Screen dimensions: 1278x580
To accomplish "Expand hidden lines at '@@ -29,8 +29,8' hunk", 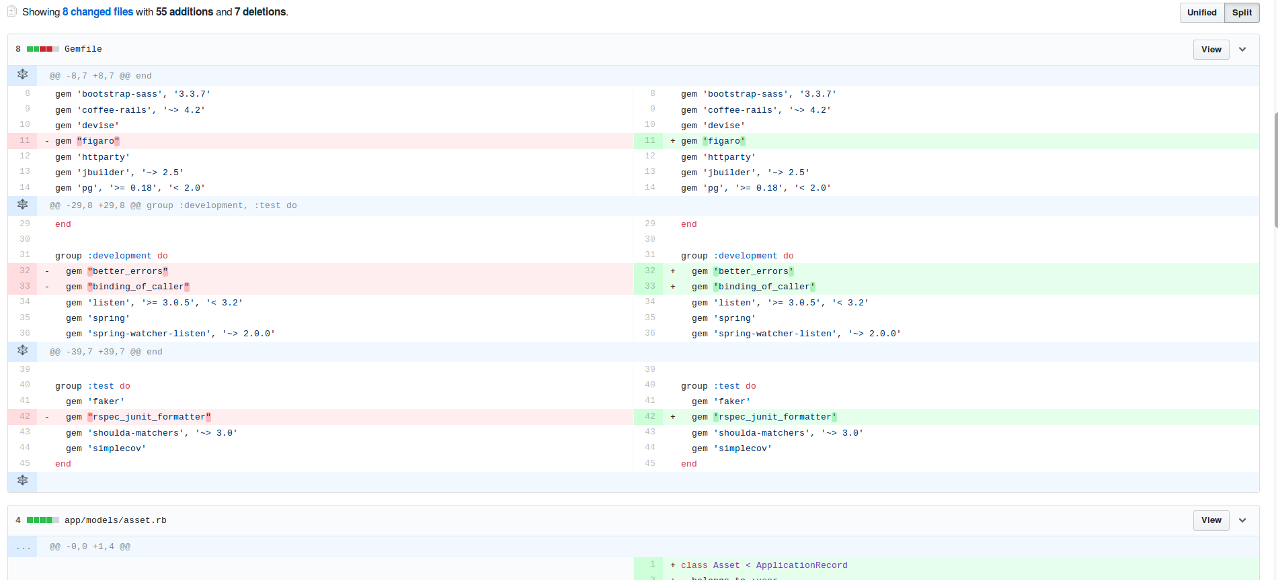I will coord(22,205).
